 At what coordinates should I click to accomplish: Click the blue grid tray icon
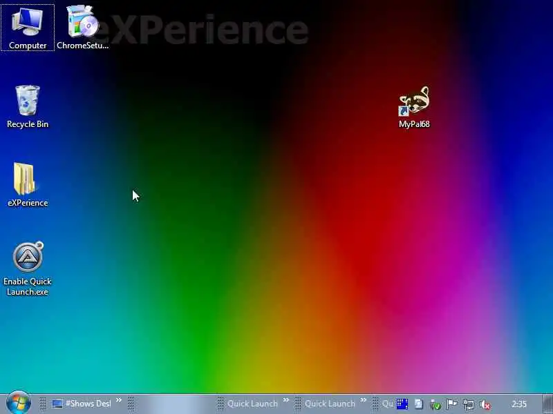coord(402,404)
